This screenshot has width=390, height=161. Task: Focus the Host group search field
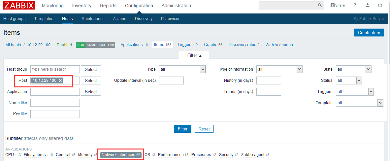(x=55, y=69)
